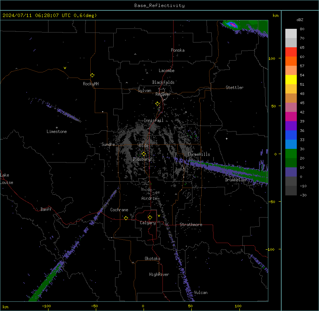319x311 pixels.
Task: Click the white caret marker east of Airdrie
Action: click(176, 194)
